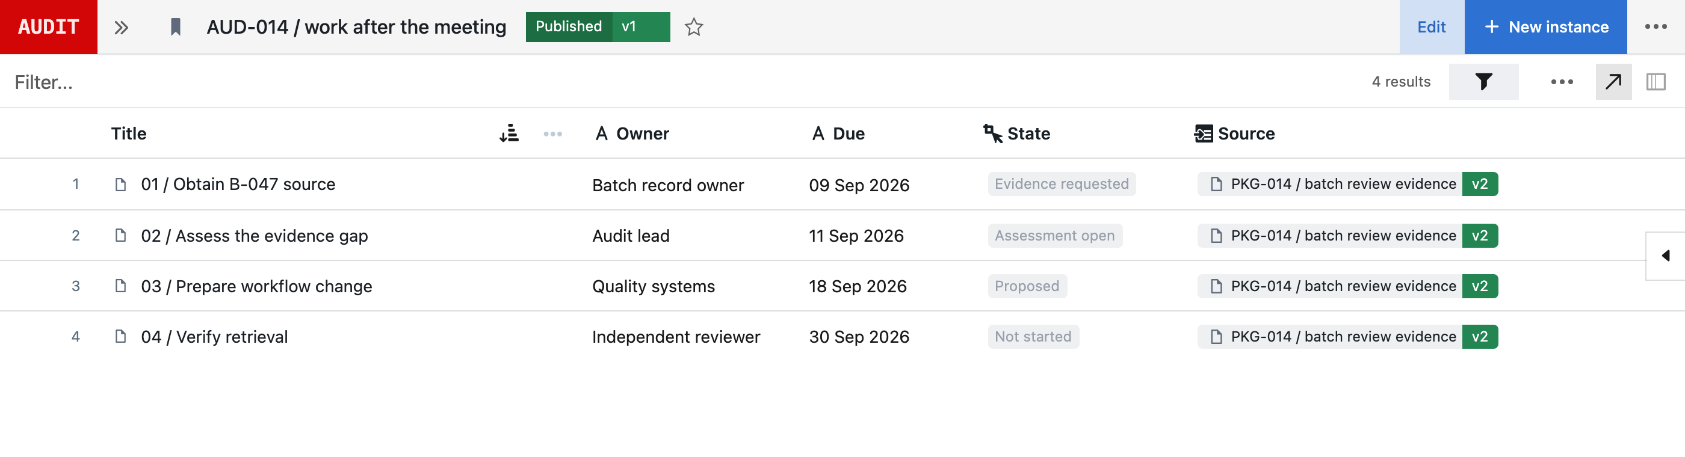Change Title column sort order
The width and height of the screenshot is (1685, 457).
click(x=509, y=133)
